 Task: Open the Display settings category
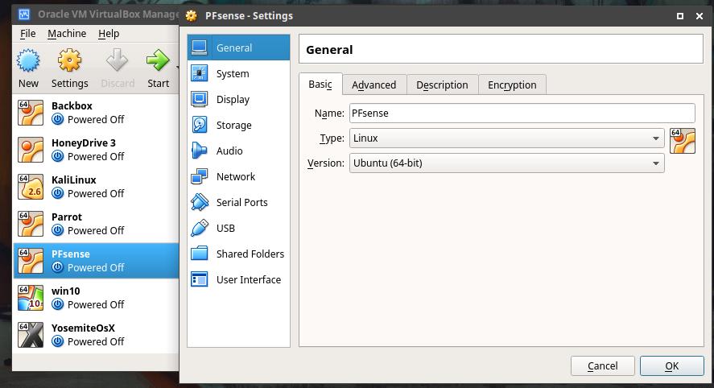click(238, 99)
